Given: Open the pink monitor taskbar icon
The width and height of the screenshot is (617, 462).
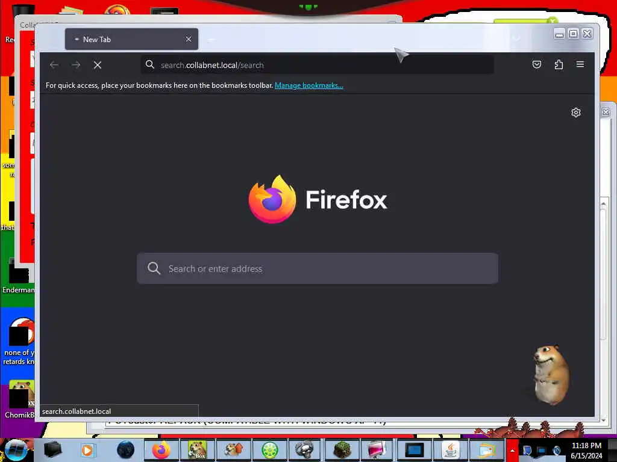Looking at the screenshot, I should coord(377,450).
